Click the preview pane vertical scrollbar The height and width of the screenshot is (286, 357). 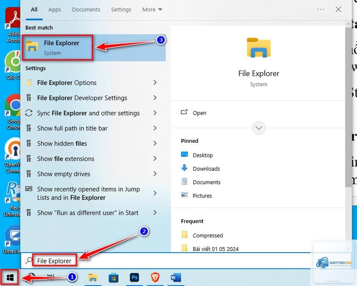348,107
